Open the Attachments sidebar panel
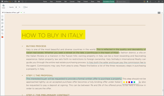 [x=2, y=27]
